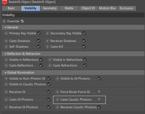Click Receives Caustic Photons keyframe dot
Screen dimensions: 145x114
click(x=57, y=107)
